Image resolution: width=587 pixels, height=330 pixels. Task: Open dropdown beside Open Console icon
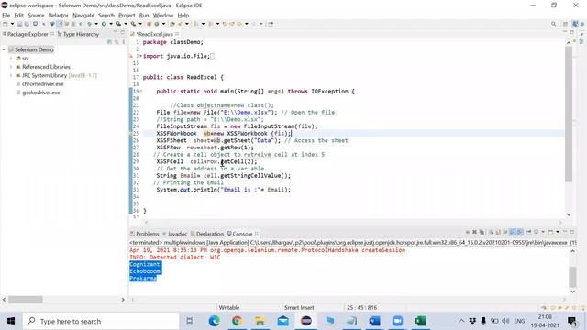click(x=558, y=232)
